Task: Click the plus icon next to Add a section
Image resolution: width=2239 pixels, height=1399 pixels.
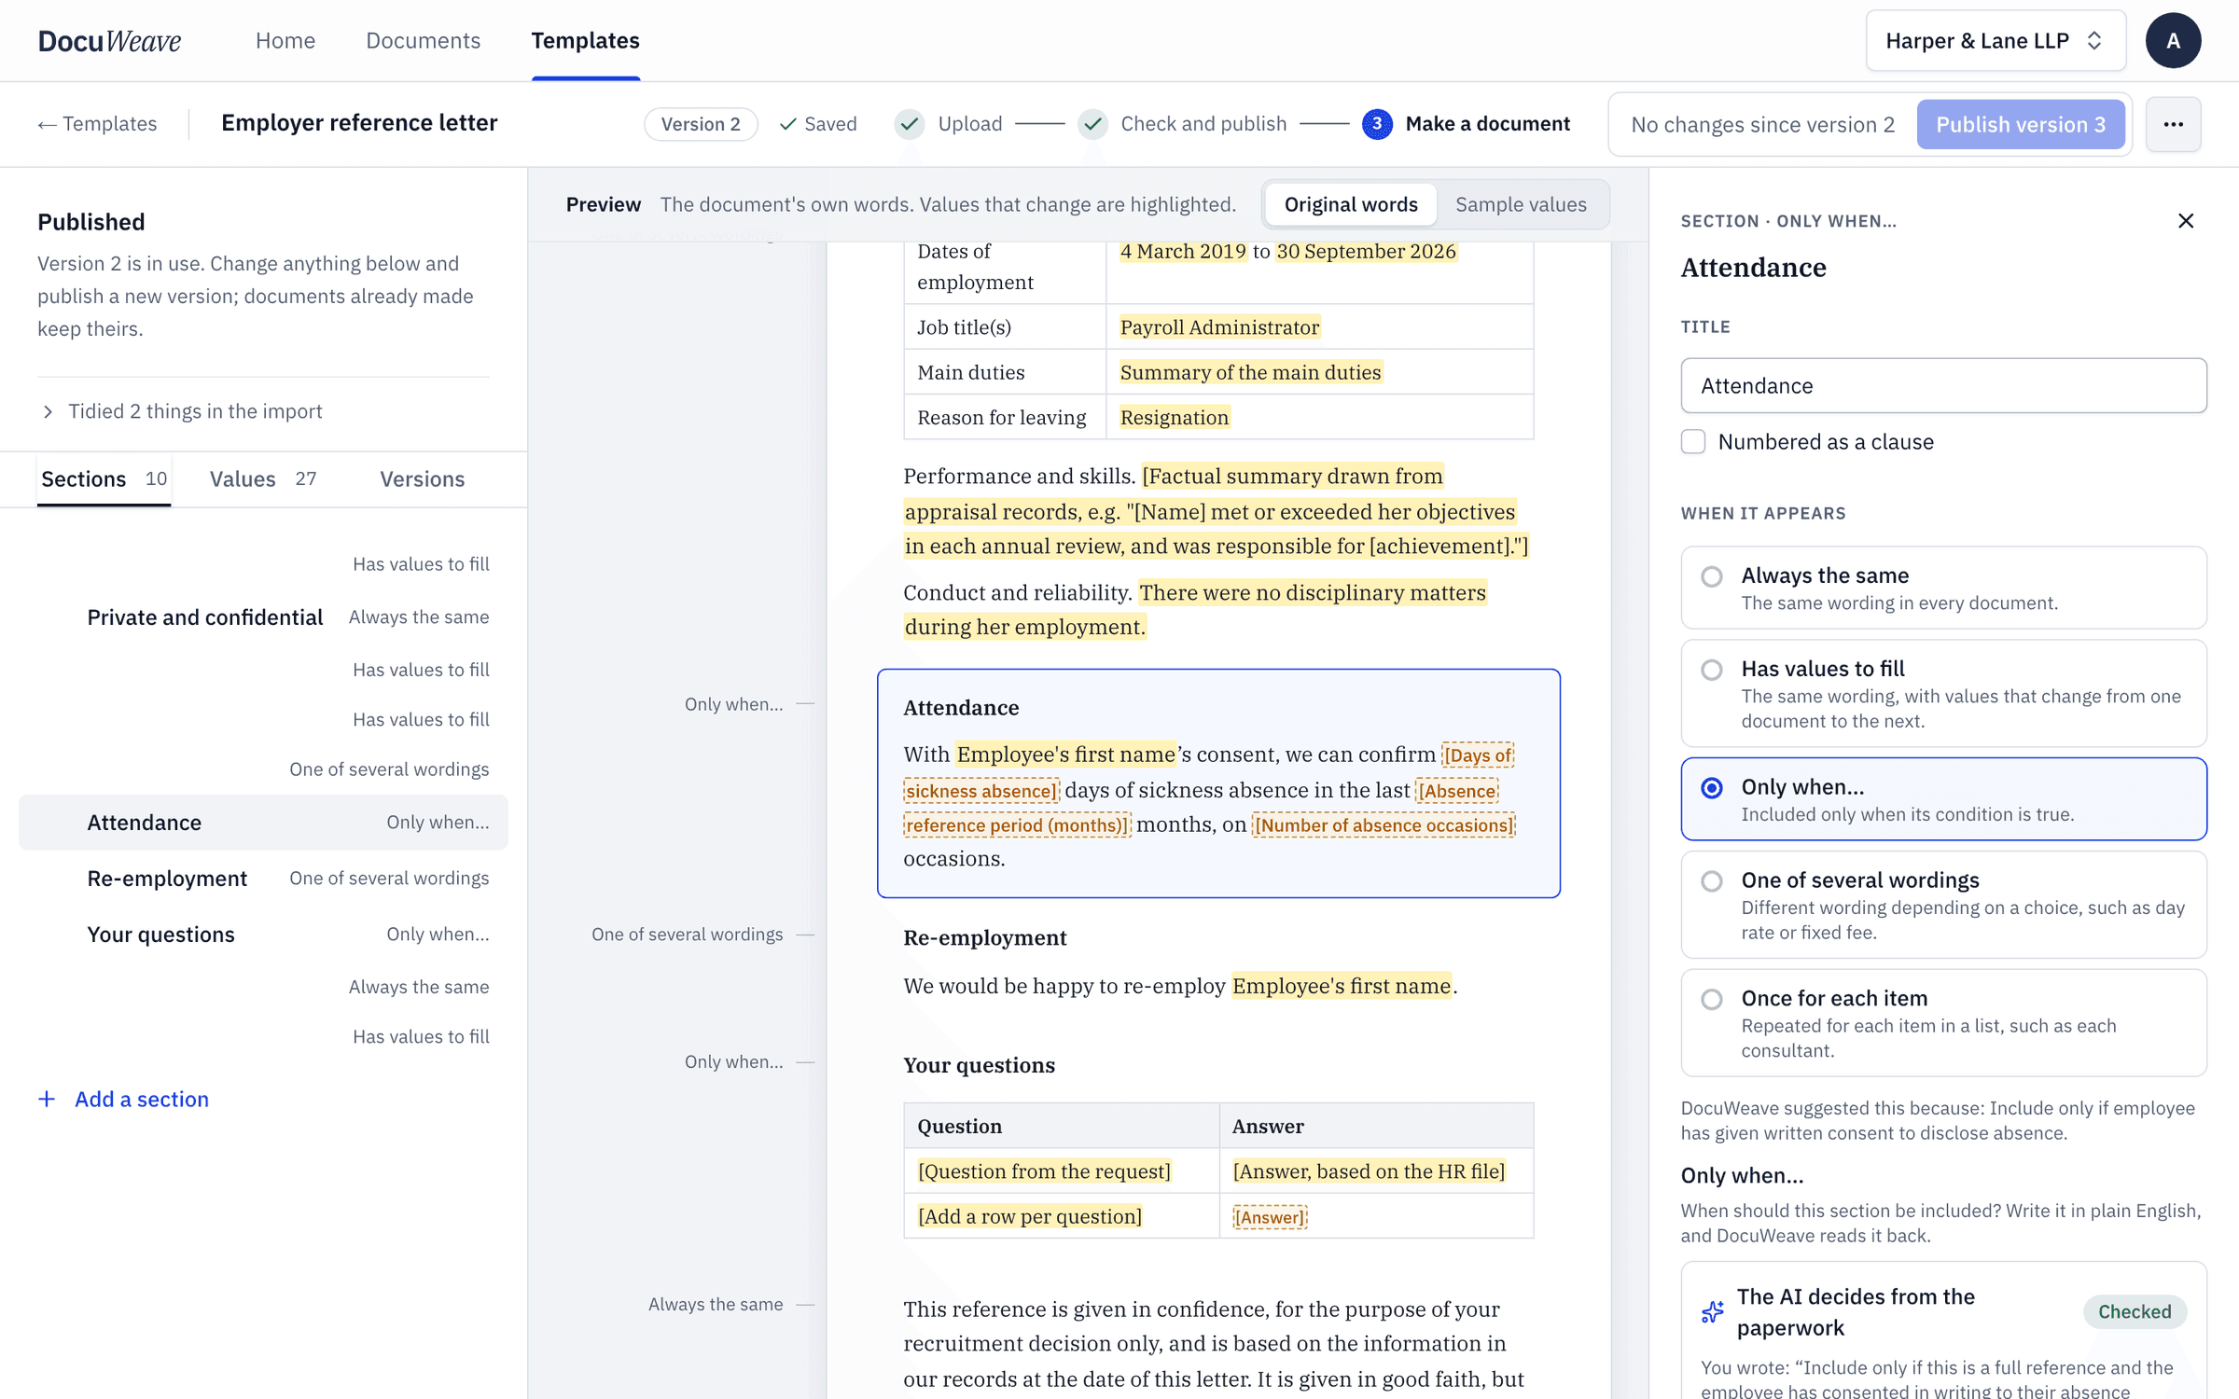Action: point(47,1099)
